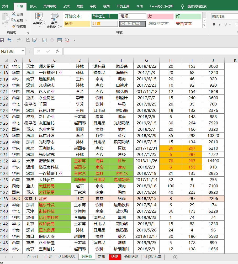Expand the 复制 dropdown arrow
Screen dimensions: 238x264
26,20
